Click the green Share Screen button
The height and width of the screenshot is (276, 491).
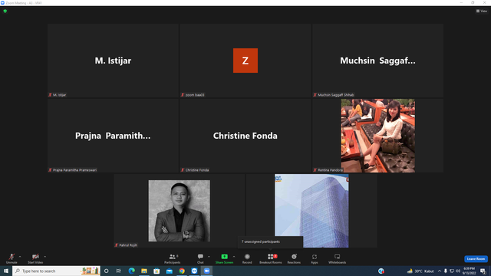(x=224, y=258)
